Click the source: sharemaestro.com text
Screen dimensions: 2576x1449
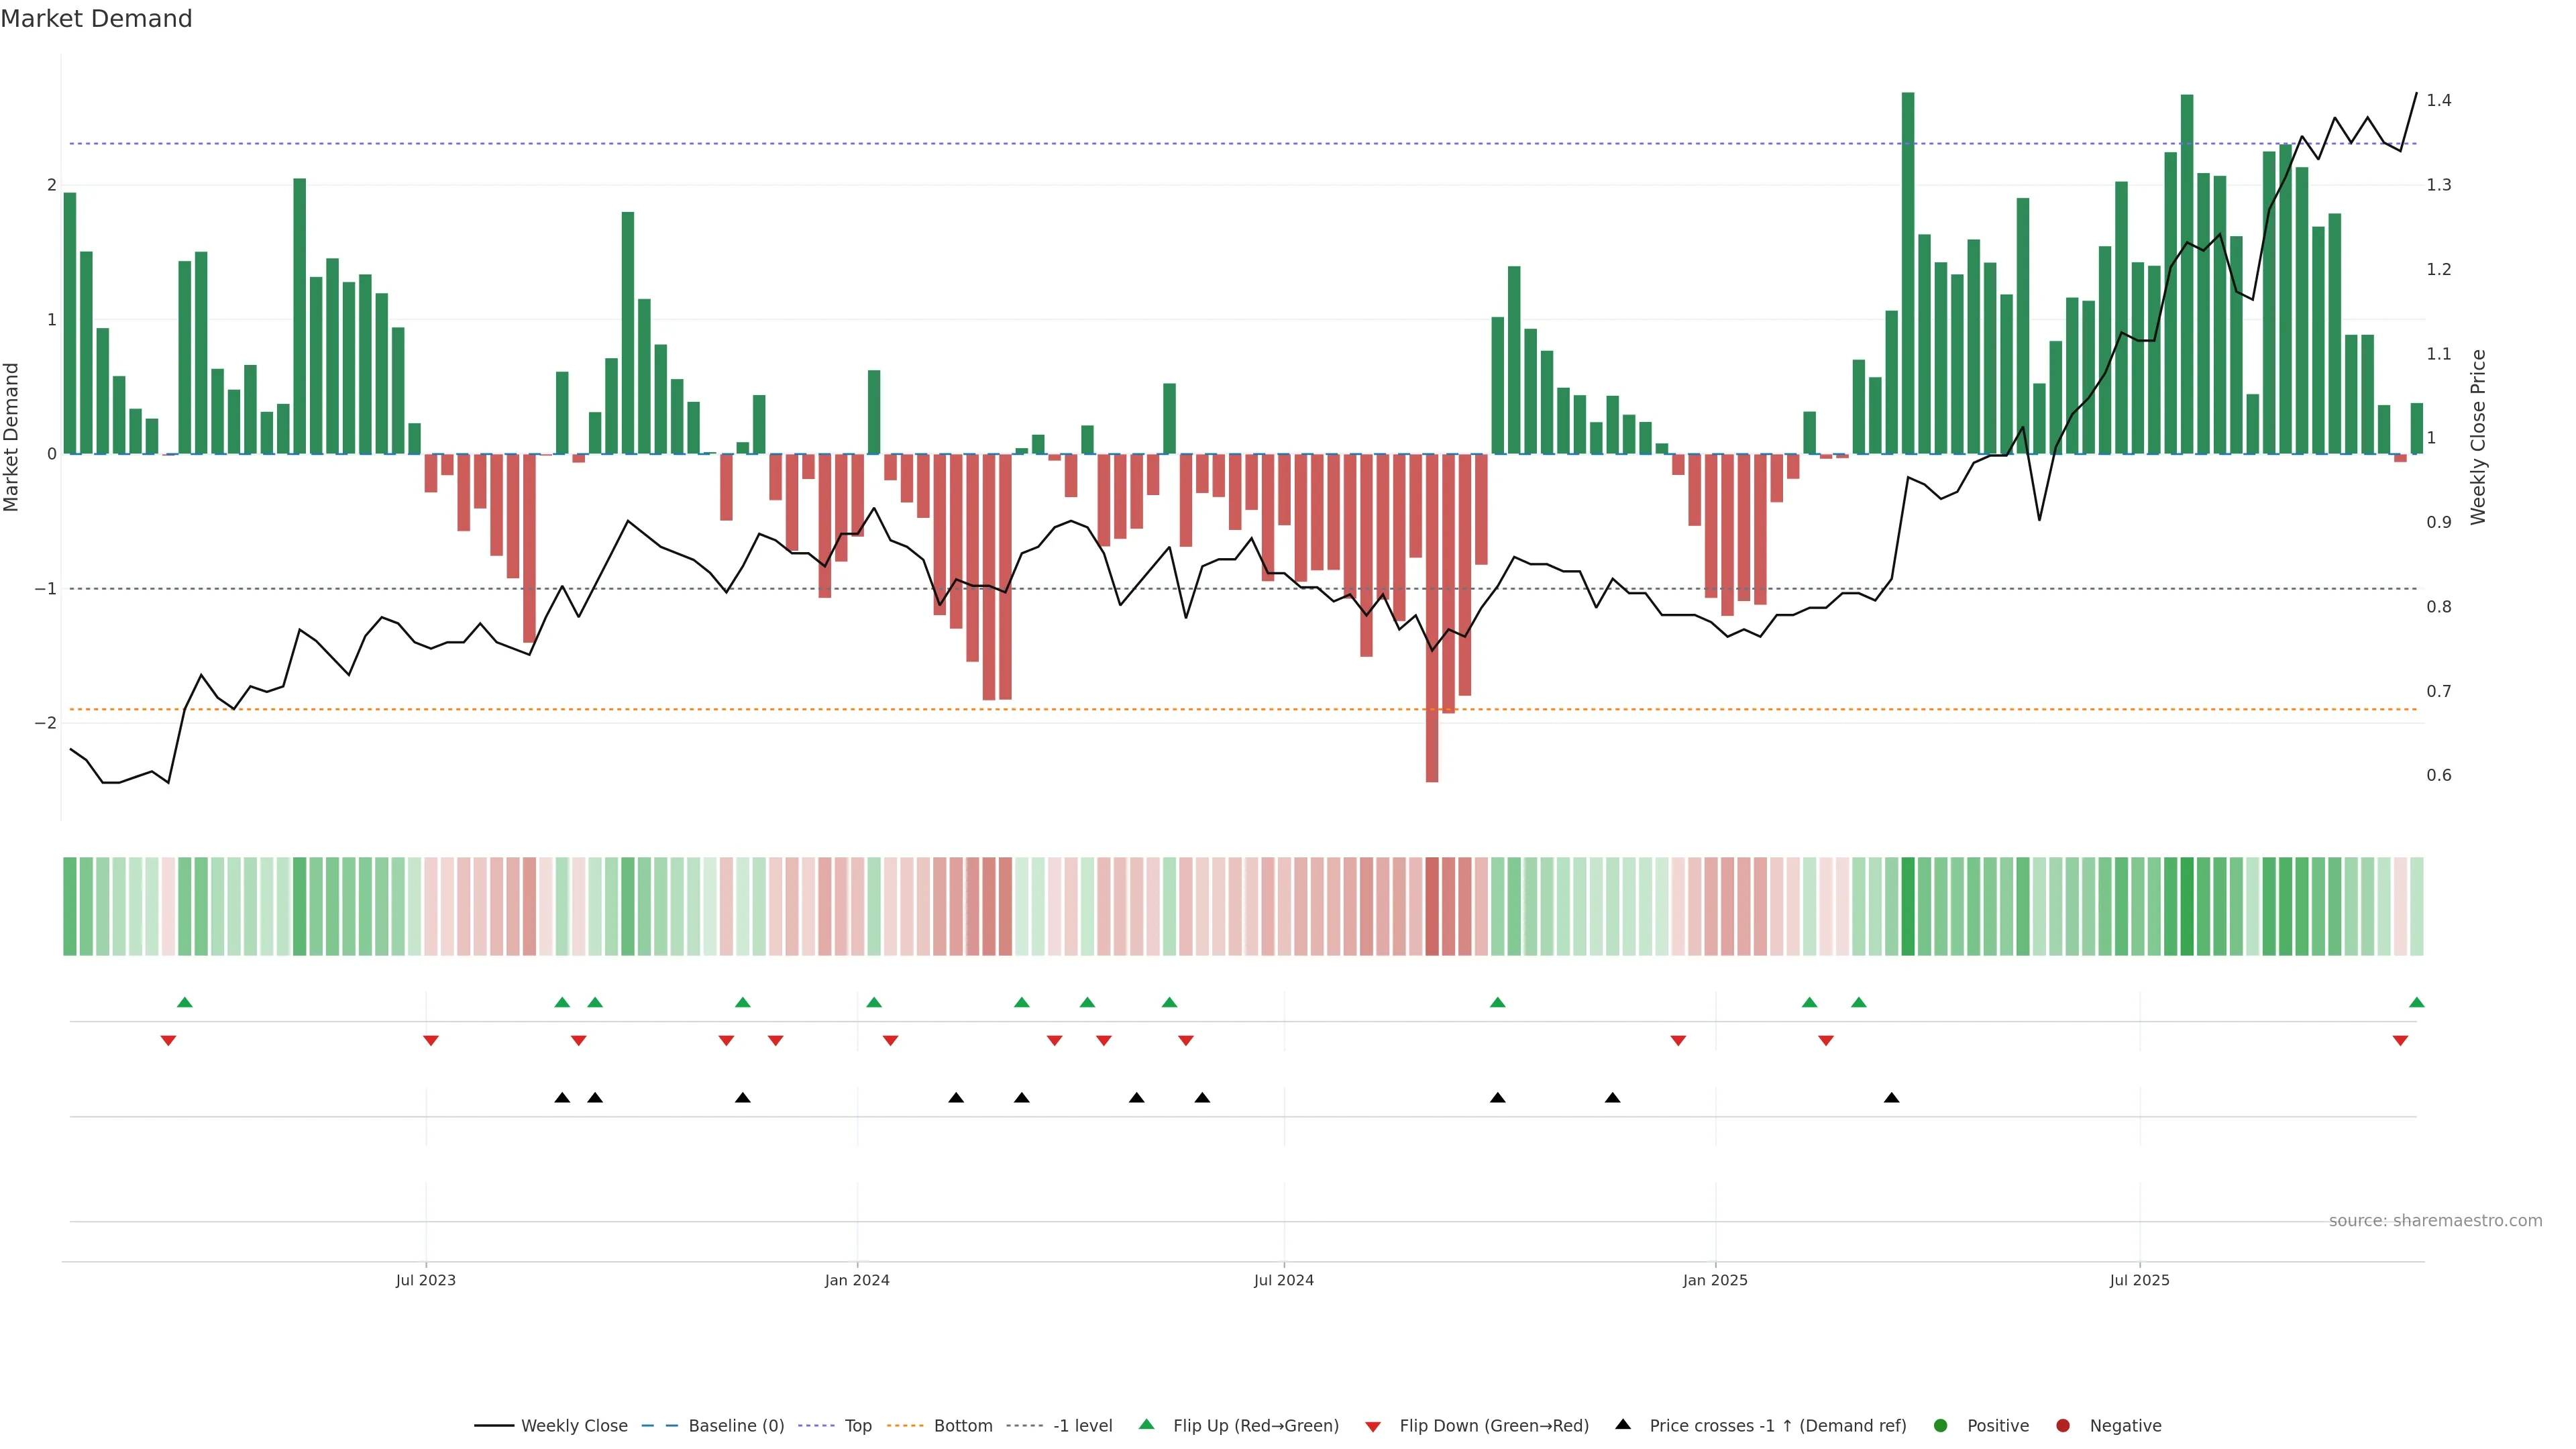(x=2435, y=1221)
